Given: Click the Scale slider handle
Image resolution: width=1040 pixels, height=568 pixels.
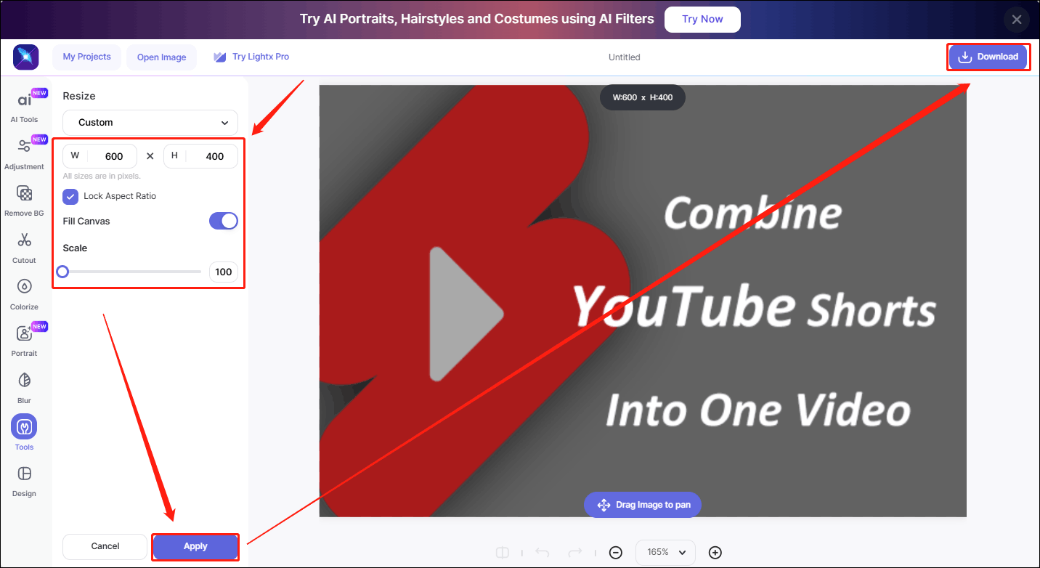Looking at the screenshot, I should point(62,272).
